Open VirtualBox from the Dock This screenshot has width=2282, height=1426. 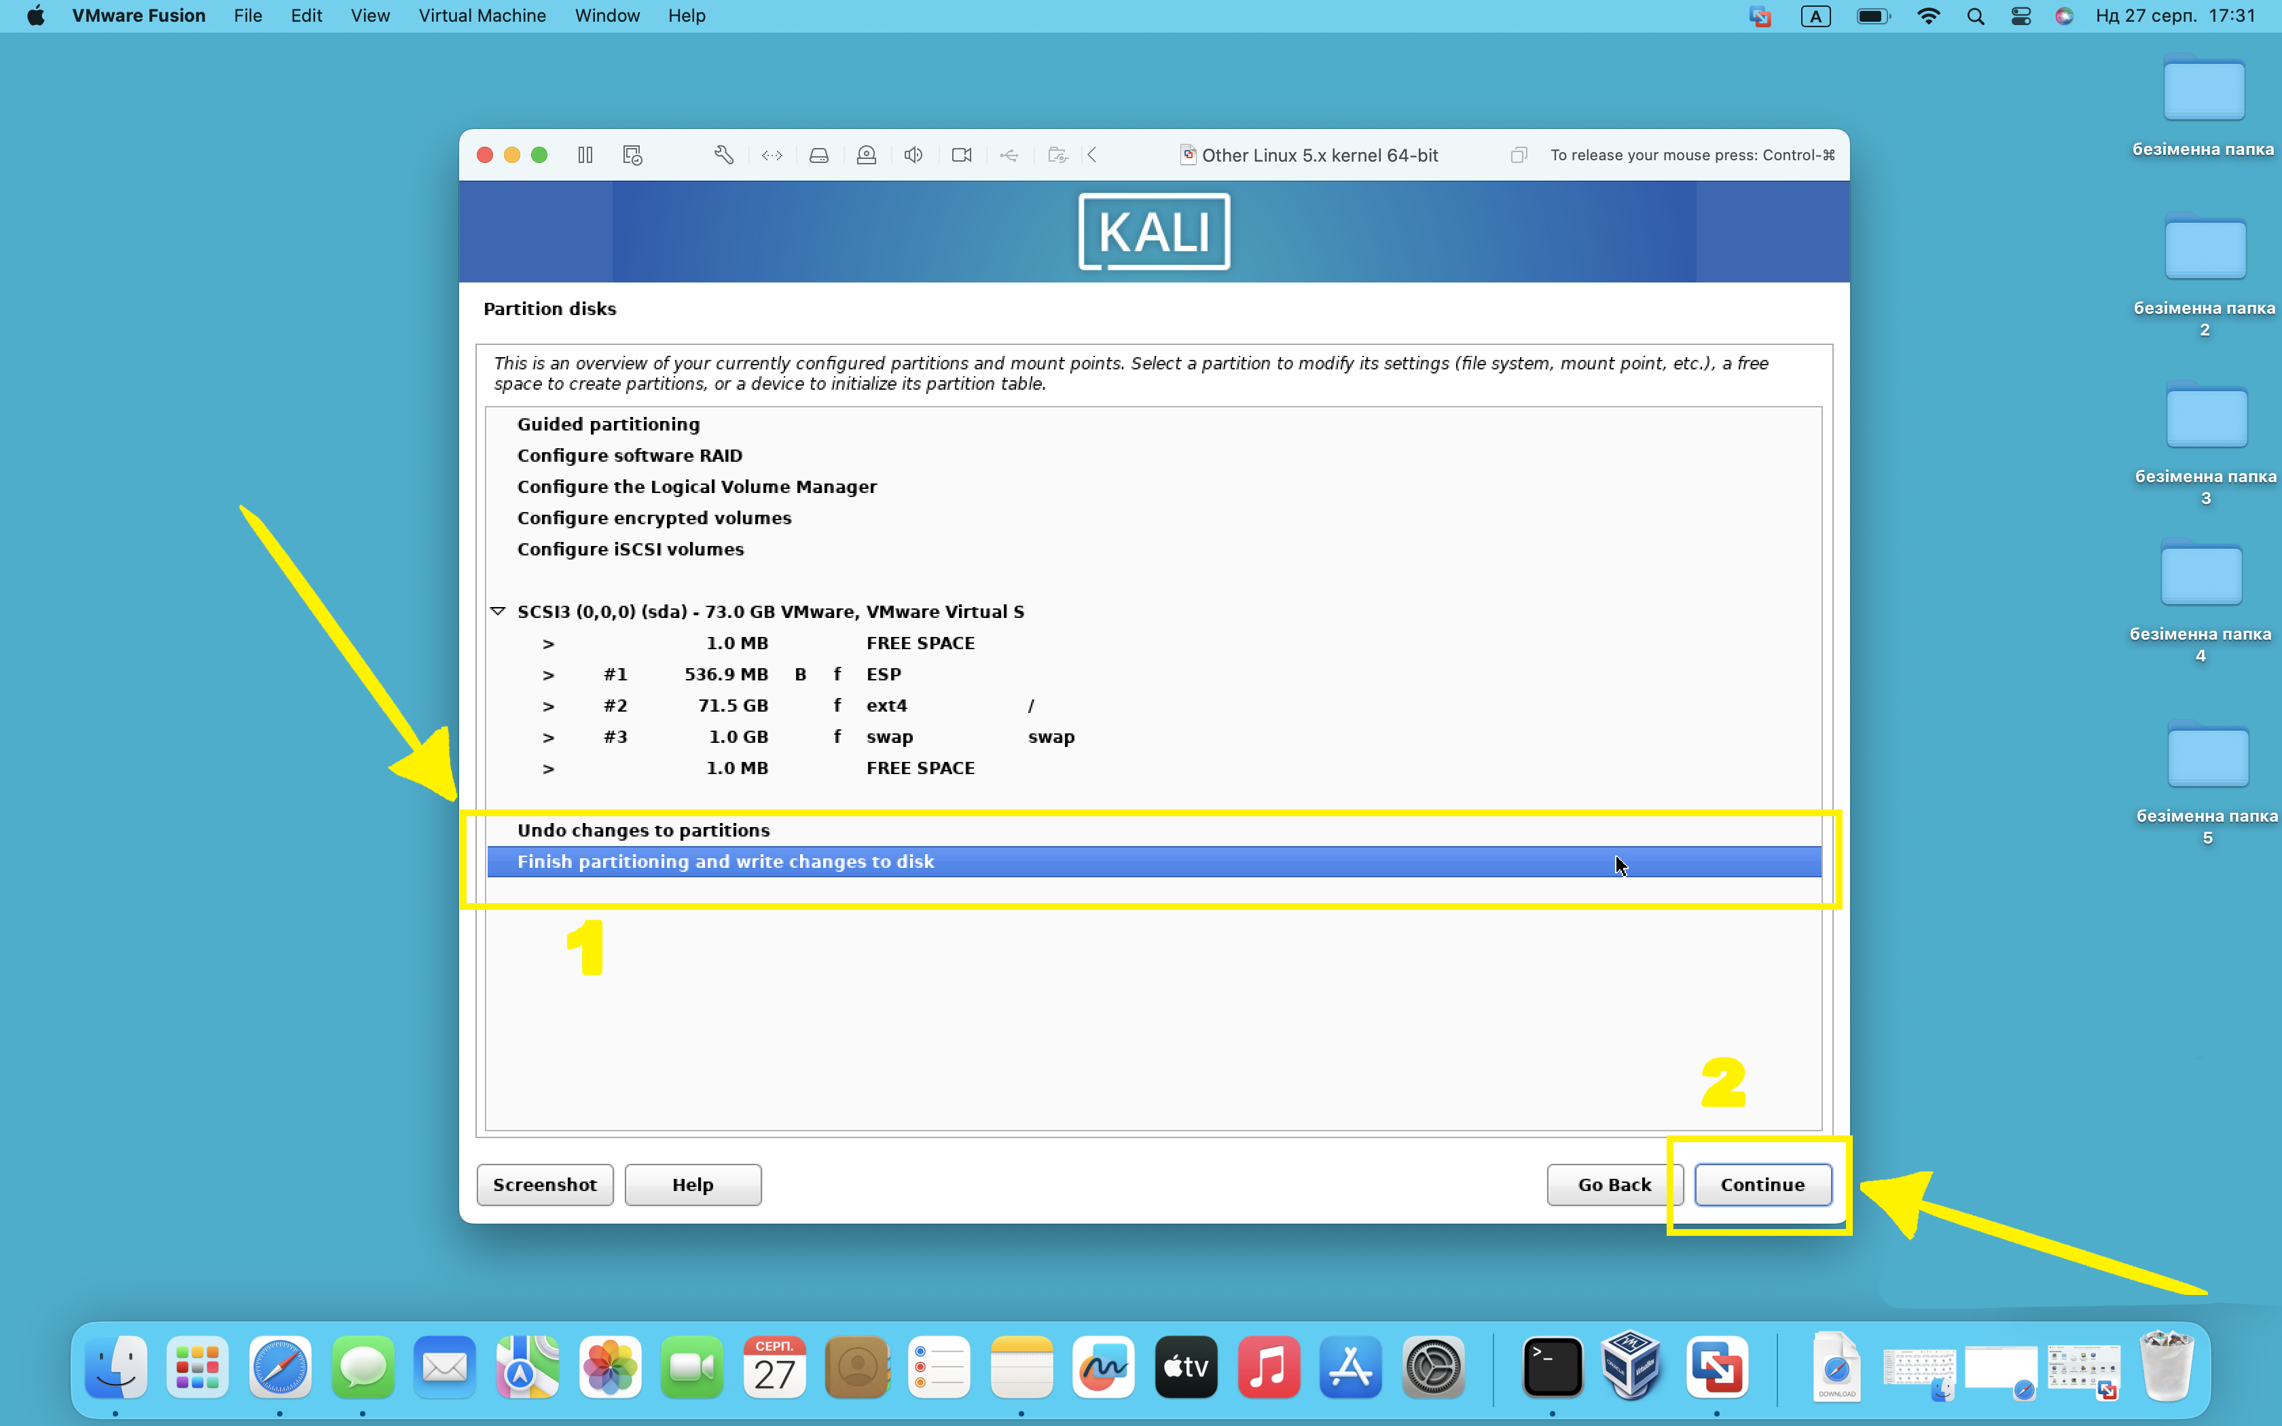click(1631, 1366)
